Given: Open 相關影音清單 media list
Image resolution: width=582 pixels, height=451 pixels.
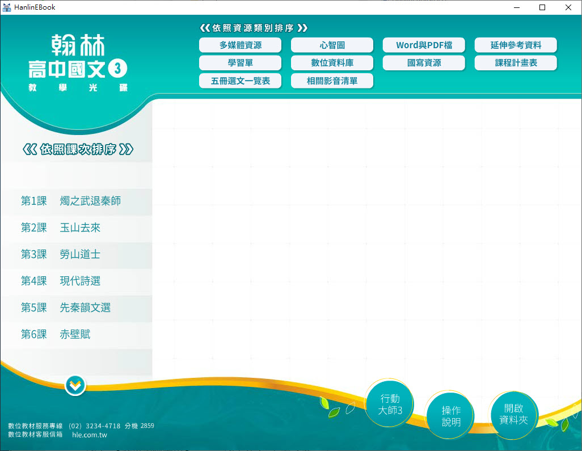Looking at the screenshot, I should click(x=332, y=81).
